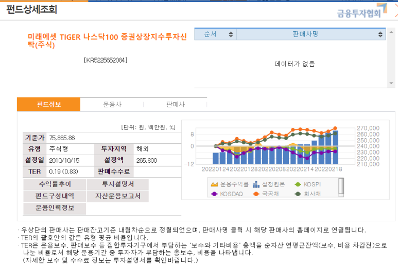Open the 자산운용보고서 button
398x268 pixels.
pos(118,196)
